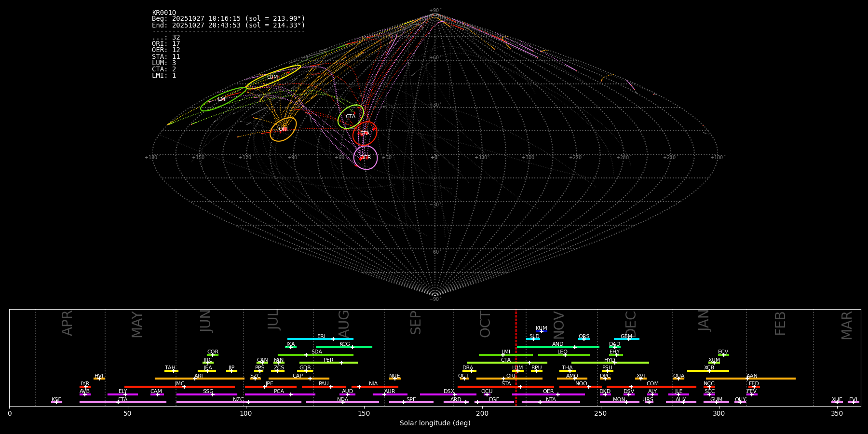
Task: Click the NUE orange shower bar in timeline
Action: tap(395, 379)
